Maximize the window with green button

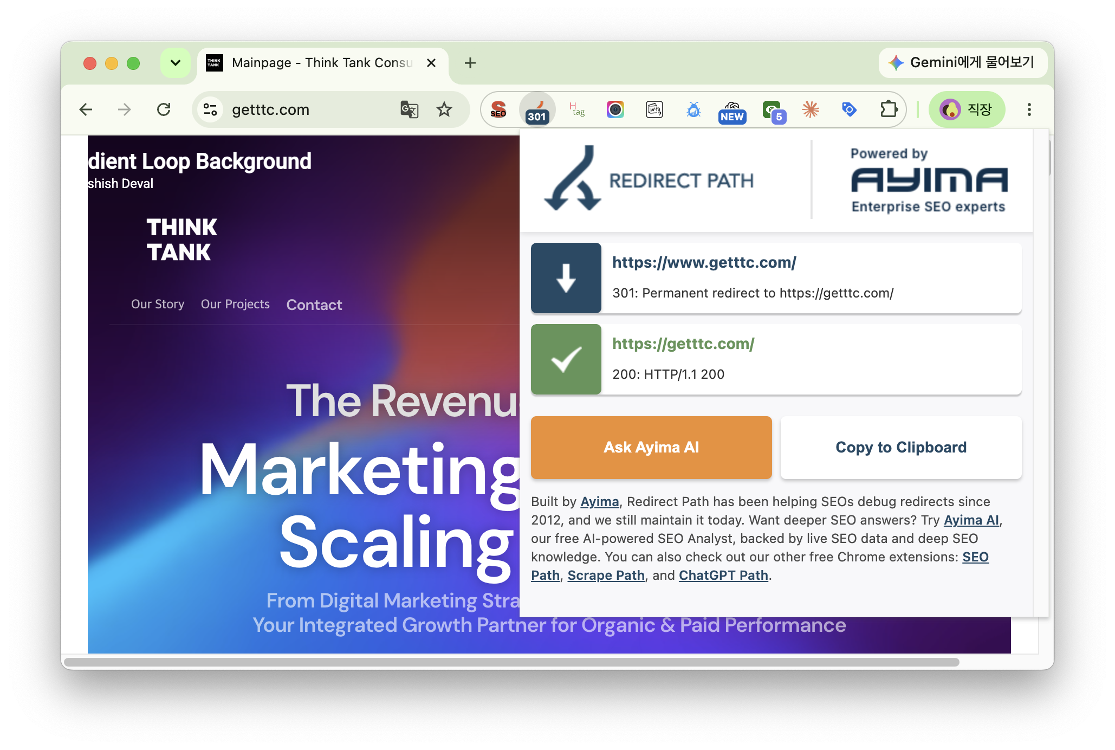pyautogui.click(x=133, y=63)
